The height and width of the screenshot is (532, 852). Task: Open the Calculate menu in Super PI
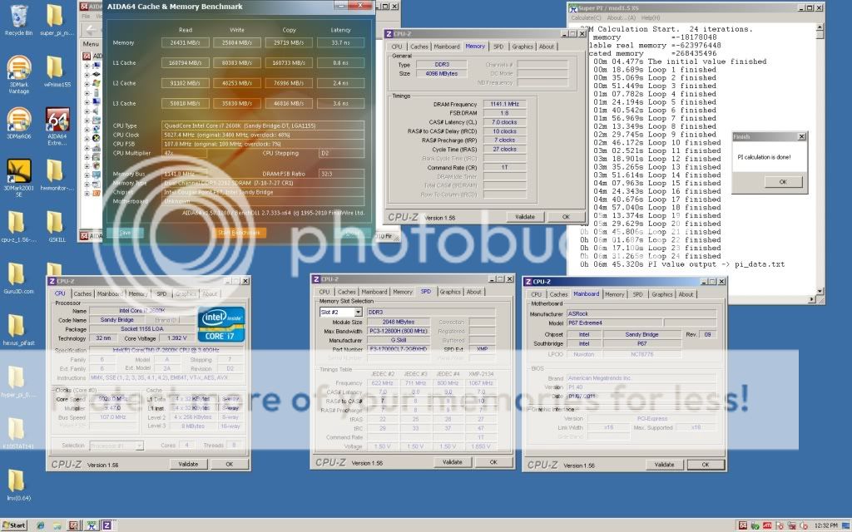click(x=587, y=17)
